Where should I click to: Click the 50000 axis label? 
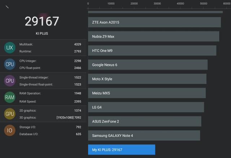(204, 4)
